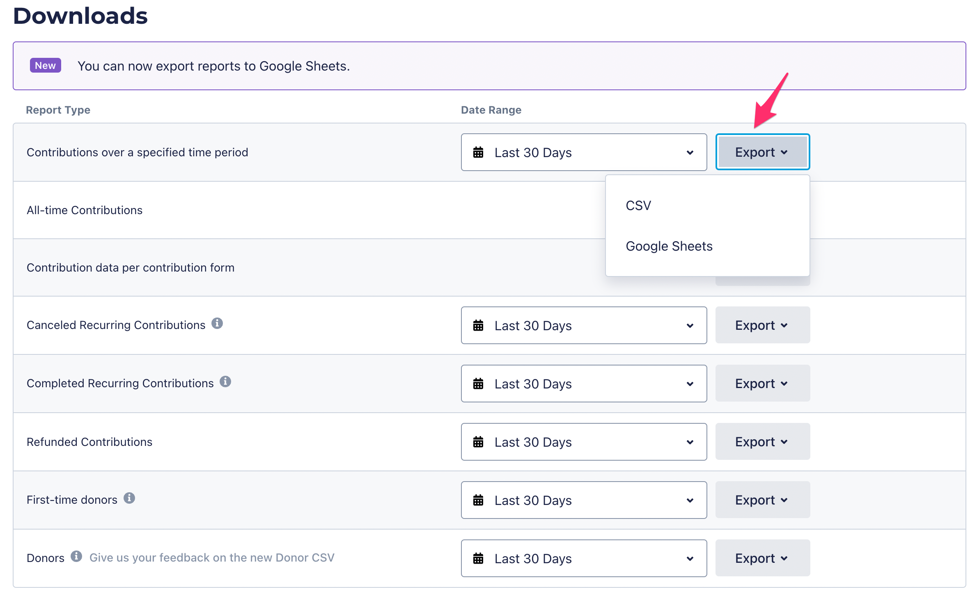Open date range dropdown for Canceled Recurring Contributions
Image resolution: width=977 pixels, height=603 pixels.
pos(584,325)
